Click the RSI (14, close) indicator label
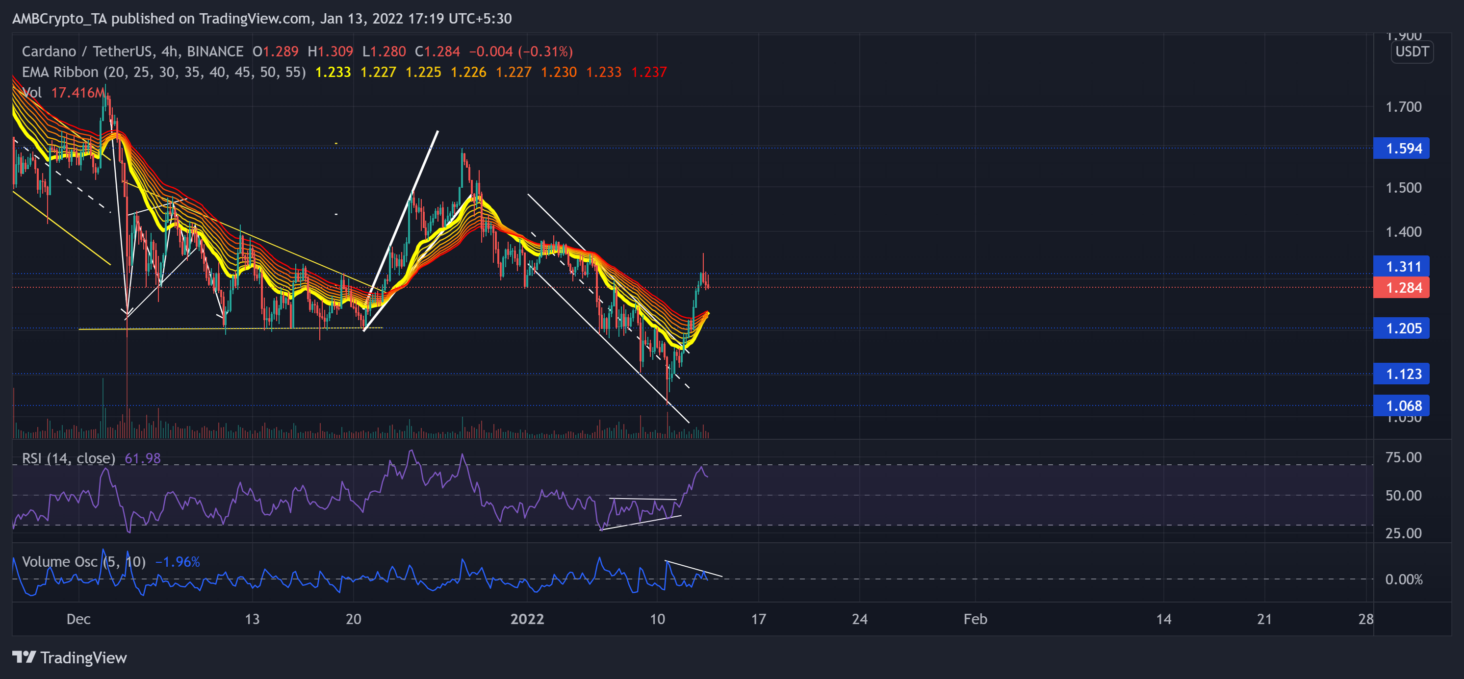The image size is (1464, 679). (x=68, y=458)
